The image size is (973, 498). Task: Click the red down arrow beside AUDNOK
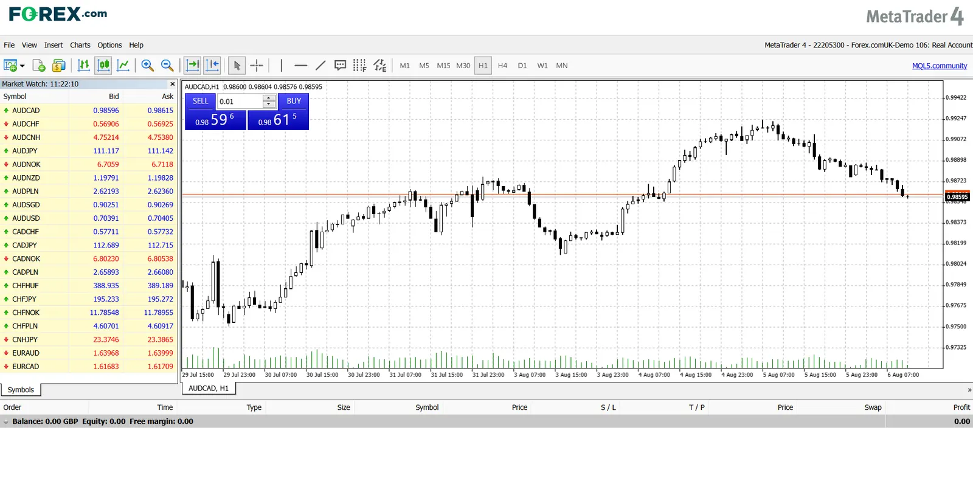point(6,164)
